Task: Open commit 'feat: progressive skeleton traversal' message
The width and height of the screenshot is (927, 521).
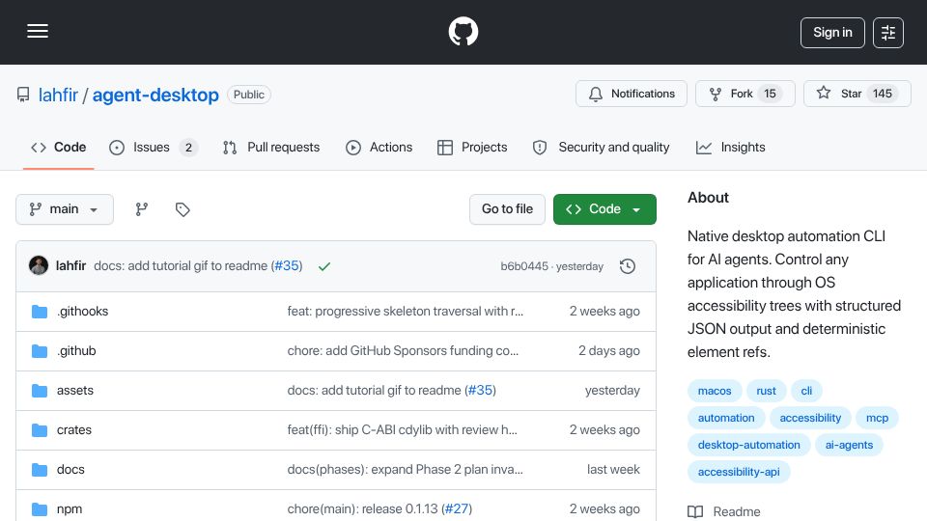Action: (405, 312)
